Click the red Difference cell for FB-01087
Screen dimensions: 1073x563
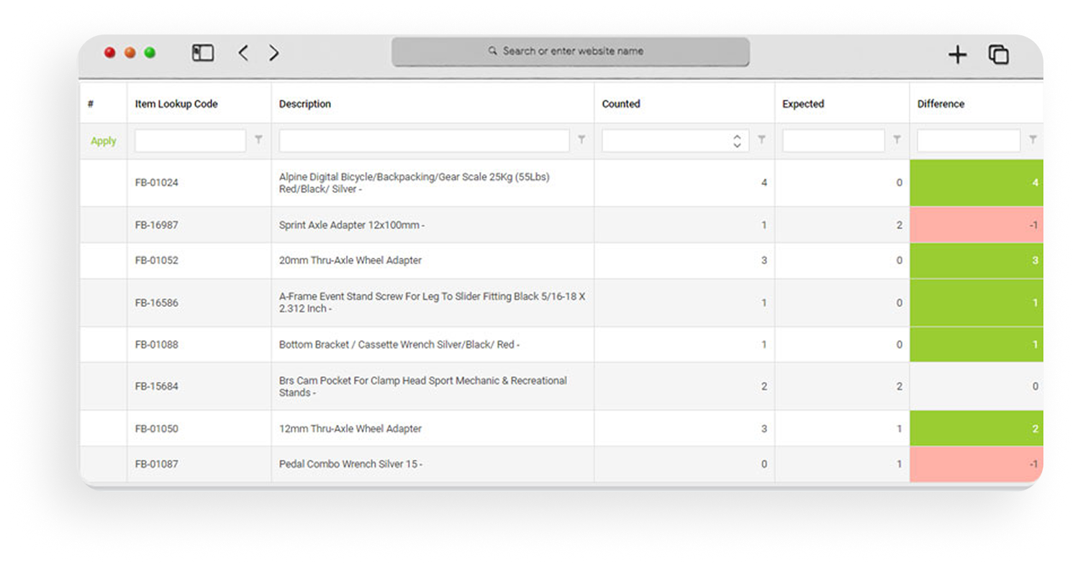tap(976, 464)
